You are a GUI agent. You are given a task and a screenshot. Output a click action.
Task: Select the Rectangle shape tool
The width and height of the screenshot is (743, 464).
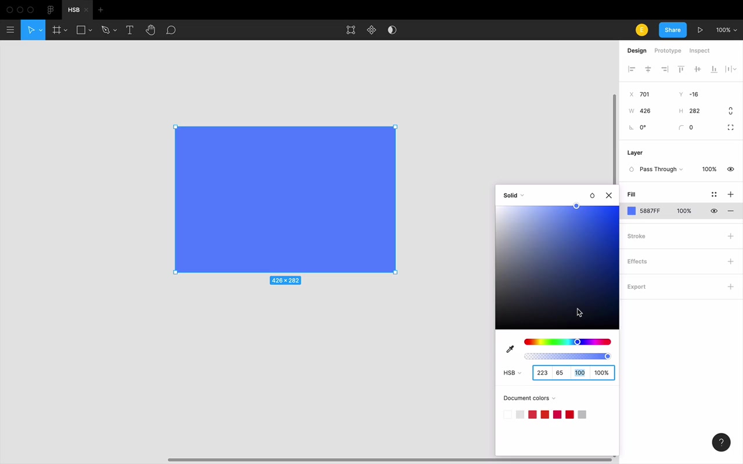(81, 30)
